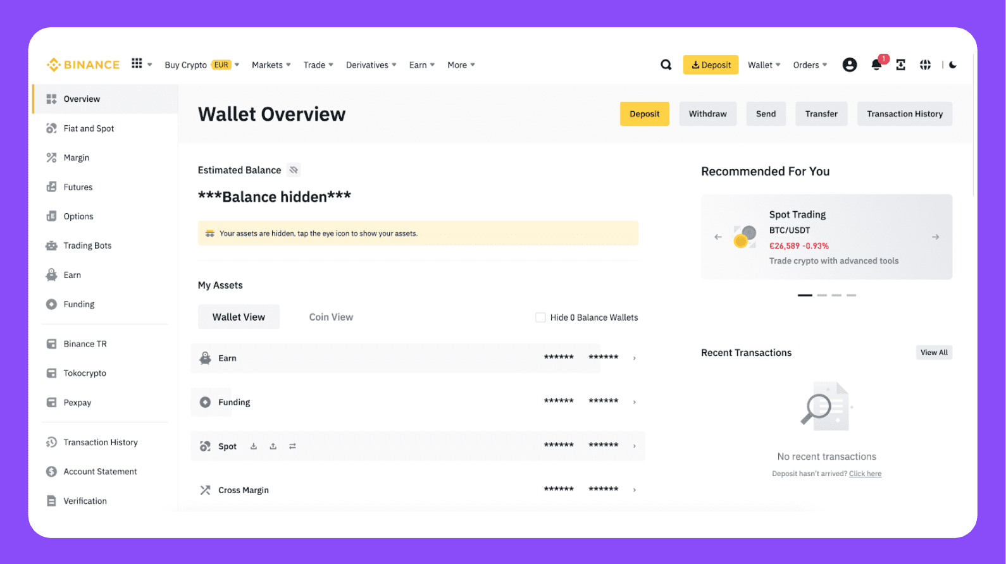
Task: Expand the More dropdown
Action: (x=461, y=64)
